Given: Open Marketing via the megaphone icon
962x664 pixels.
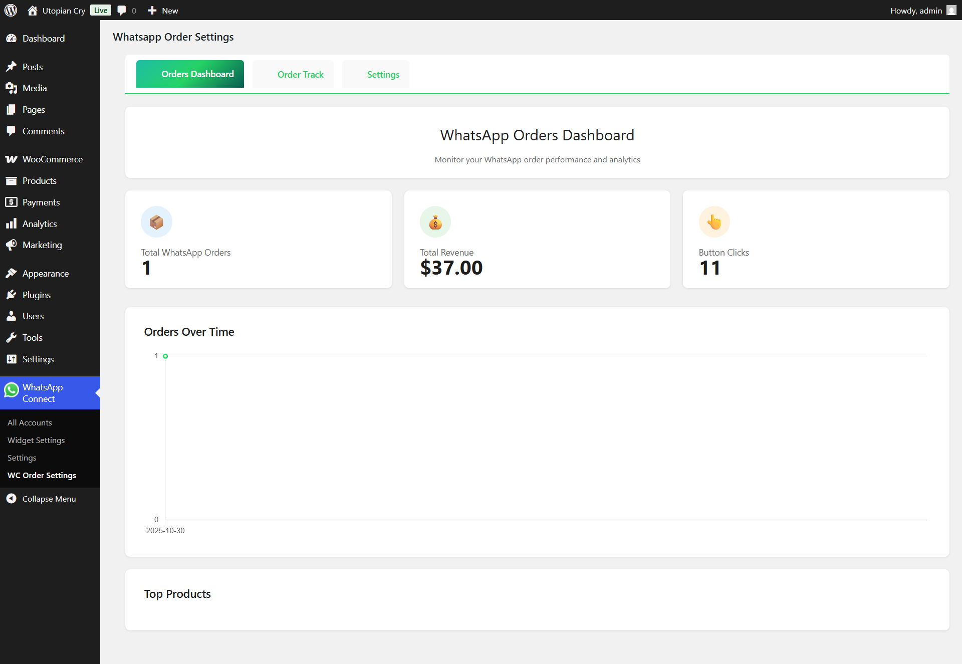Looking at the screenshot, I should click(12, 245).
